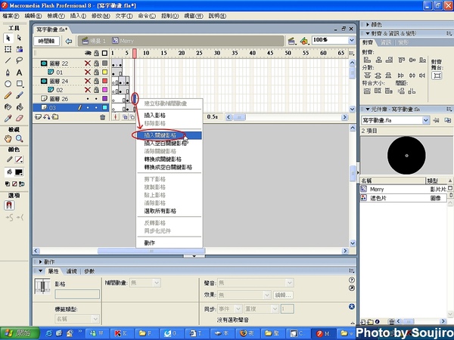The width and height of the screenshot is (454, 340).
Task: Click the Insert Layer icon
Action: click(38, 117)
